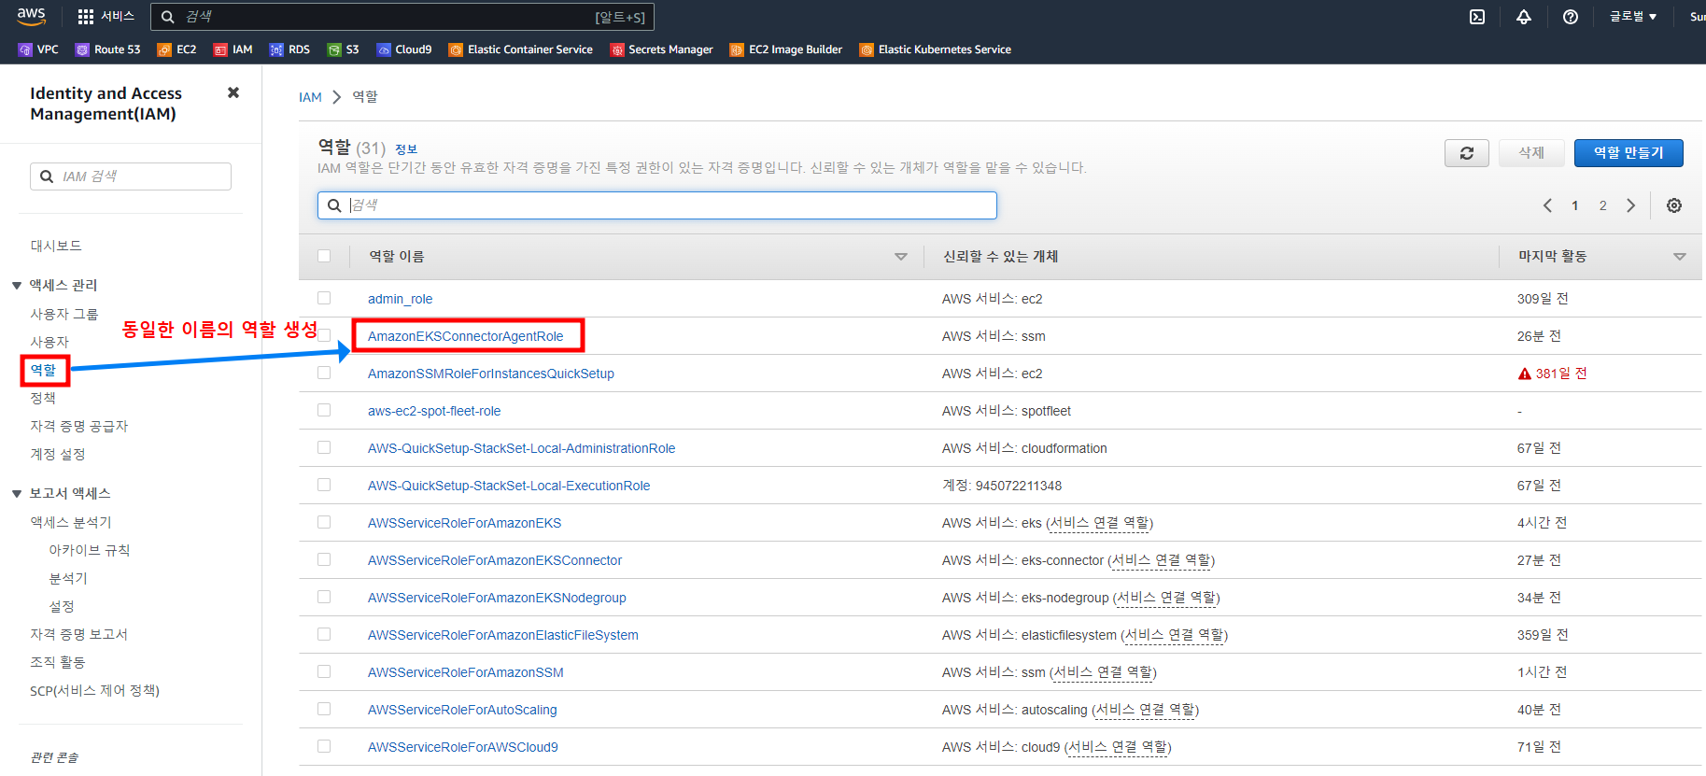Check AWSServiceRoleForAmazonEKSConnector row checkbox
Image resolution: width=1706 pixels, height=776 pixels.
tap(324, 559)
